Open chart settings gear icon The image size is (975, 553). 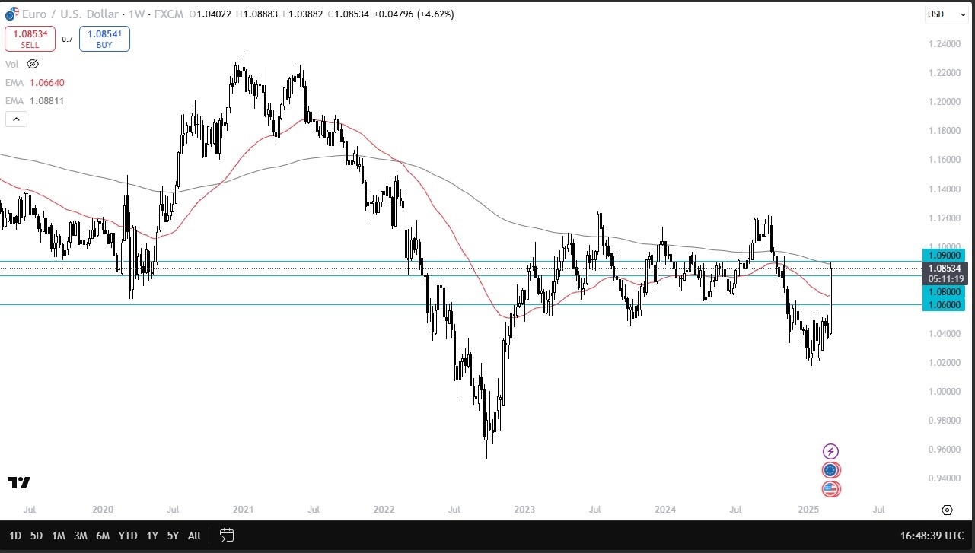click(x=948, y=510)
